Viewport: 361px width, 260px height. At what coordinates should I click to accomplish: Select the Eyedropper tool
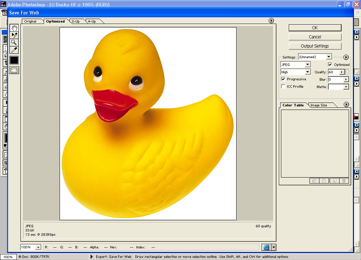[14, 50]
